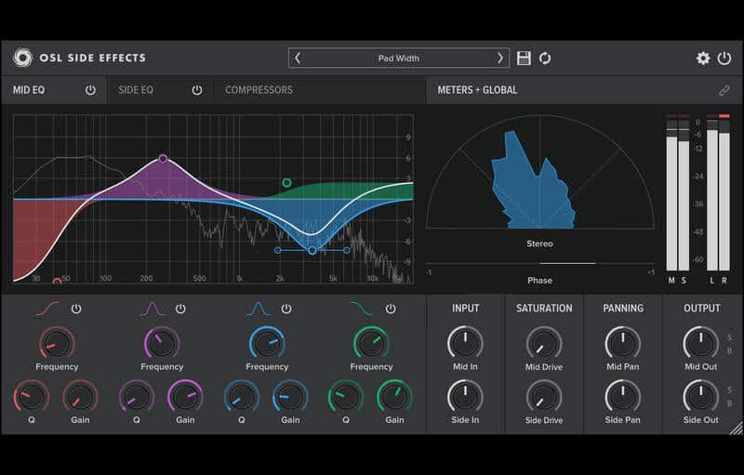The height and width of the screenshot is (475, 744).
Task: Toggle the Mid EQ power button
Action: pos(90,90)
